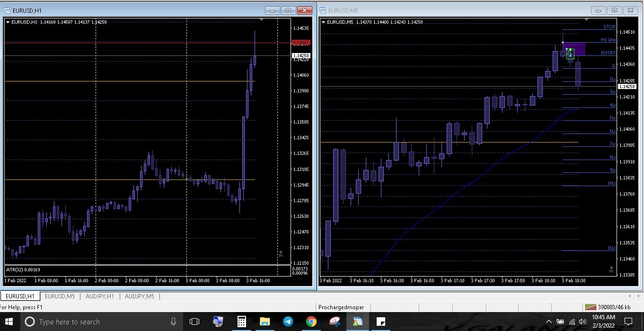
Task: Click the 6Ls level label
Action: pos(613,131)
